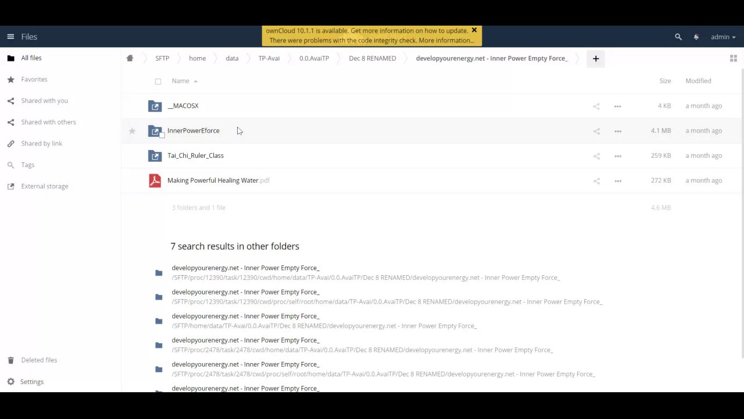
Task: Click the Files app title
Action: [x=29, y=37]
